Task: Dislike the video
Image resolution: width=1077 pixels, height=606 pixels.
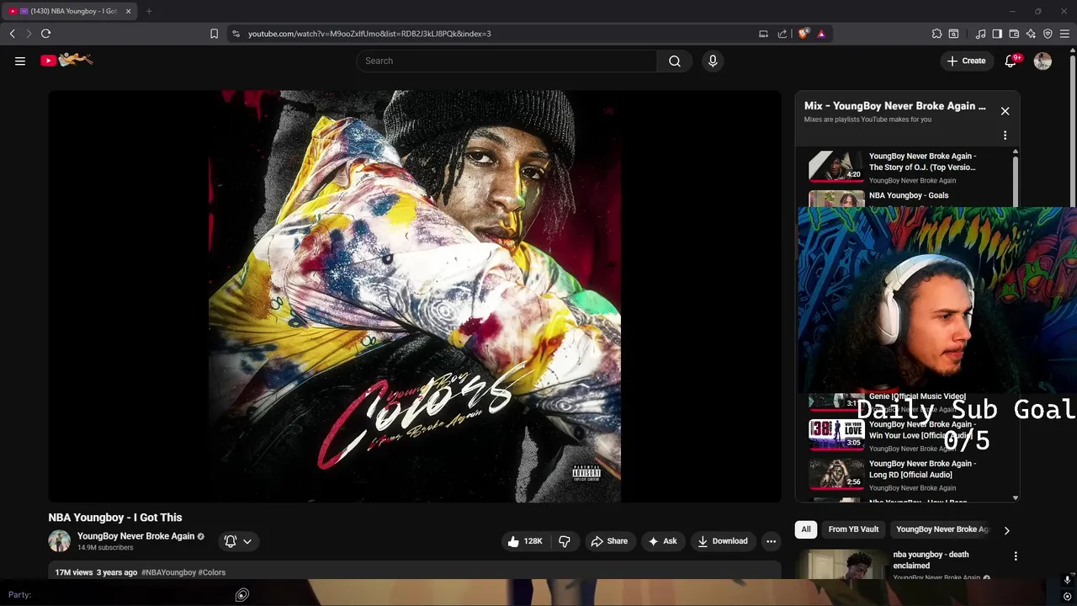Action: pyautogui.click(x=565, y=541)
